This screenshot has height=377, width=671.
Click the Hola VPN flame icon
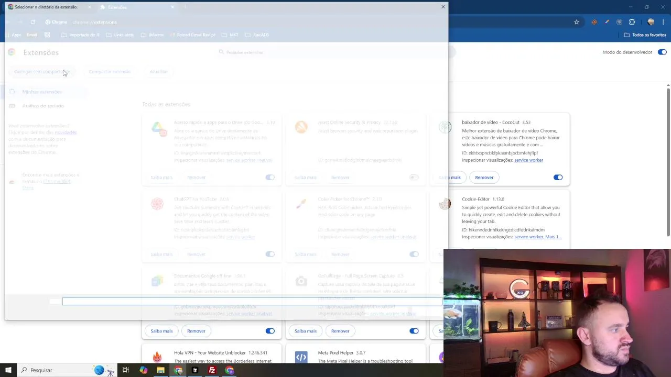click(x=157, y=357)
